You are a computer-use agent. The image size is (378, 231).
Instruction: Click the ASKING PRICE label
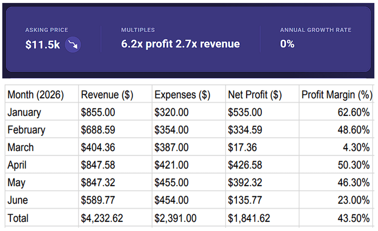[47, 30]
